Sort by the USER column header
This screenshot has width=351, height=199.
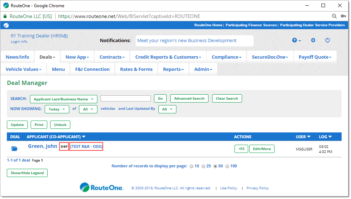pyautogui.click(x=303, y=137)
